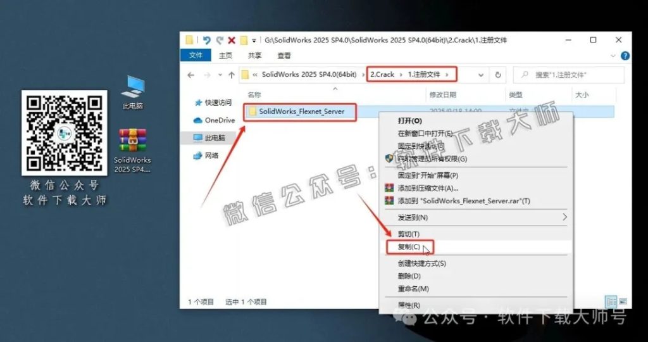Choose 复制(C) from context menu
The width and height of the screenshot is (648, 342).
pos(476,247)
